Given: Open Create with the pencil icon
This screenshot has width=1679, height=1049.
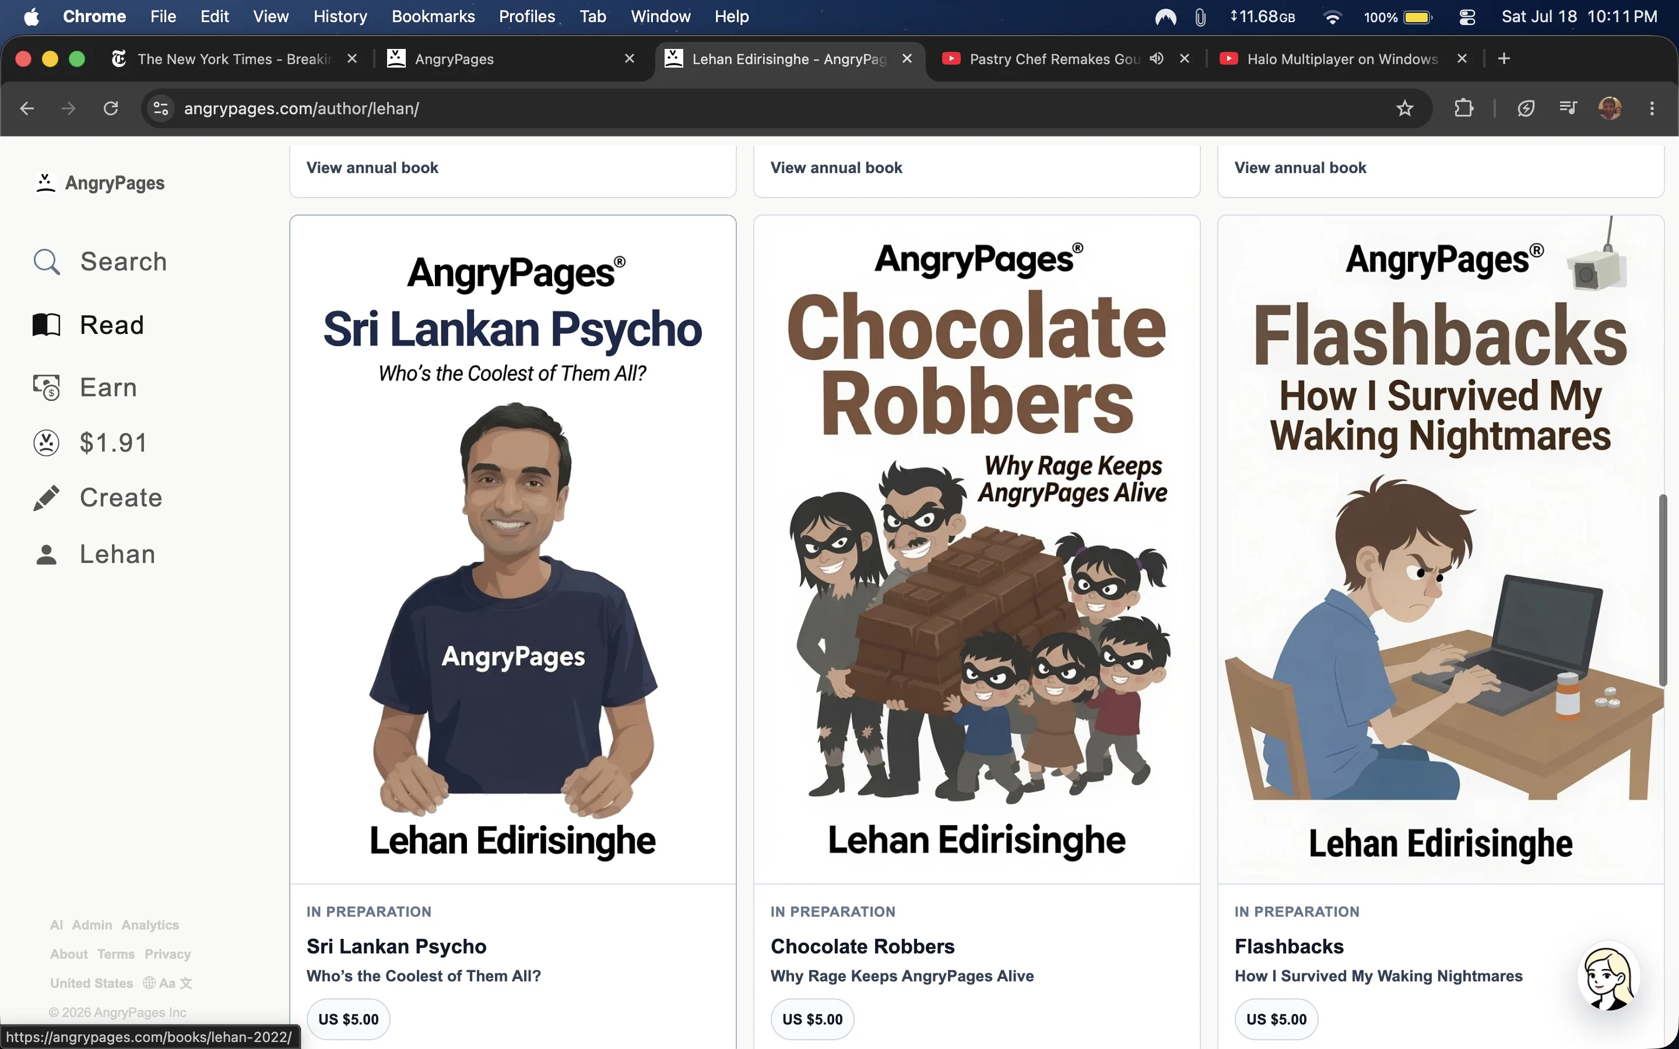Looking at the screenshot, I should tap(97, 498).
